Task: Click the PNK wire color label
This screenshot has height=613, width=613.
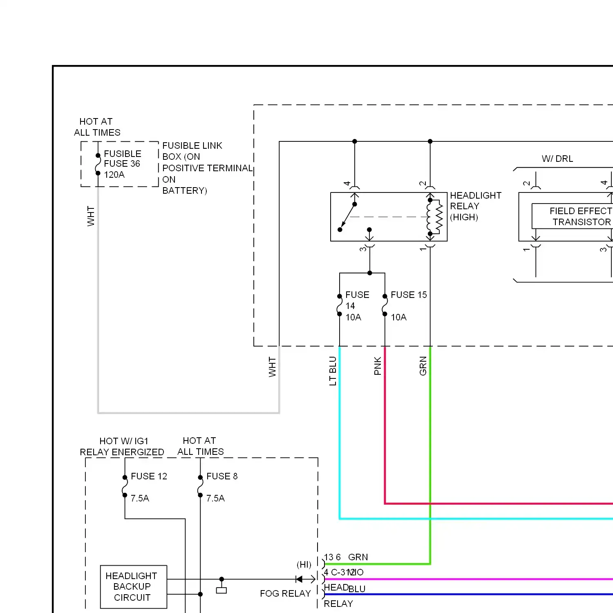Action: (378, 366)
